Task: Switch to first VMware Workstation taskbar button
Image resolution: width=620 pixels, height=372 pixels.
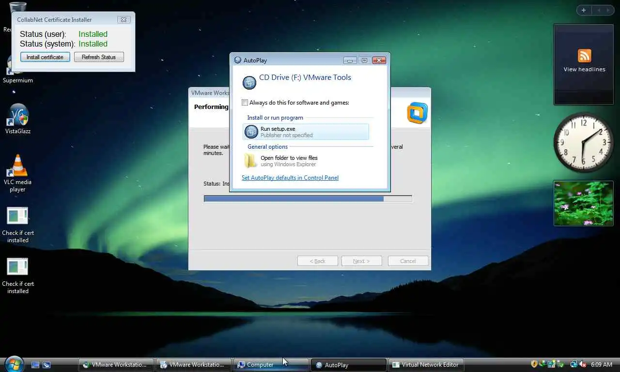Action: click(116, 365)
